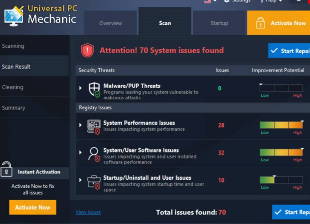
Task: Expand the Startup/Uninstall and User Issues row
Action: 81,180
